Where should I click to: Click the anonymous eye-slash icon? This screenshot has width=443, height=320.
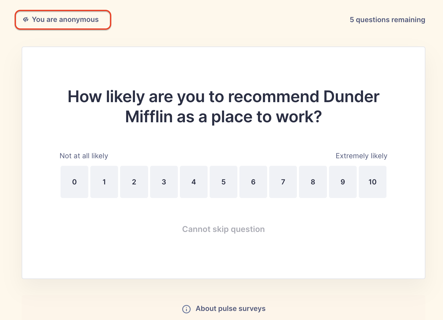point(26,20)
